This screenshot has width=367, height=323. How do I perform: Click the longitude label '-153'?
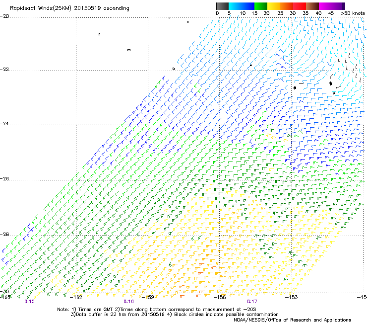pyautogui.click(x=292, y=297)
